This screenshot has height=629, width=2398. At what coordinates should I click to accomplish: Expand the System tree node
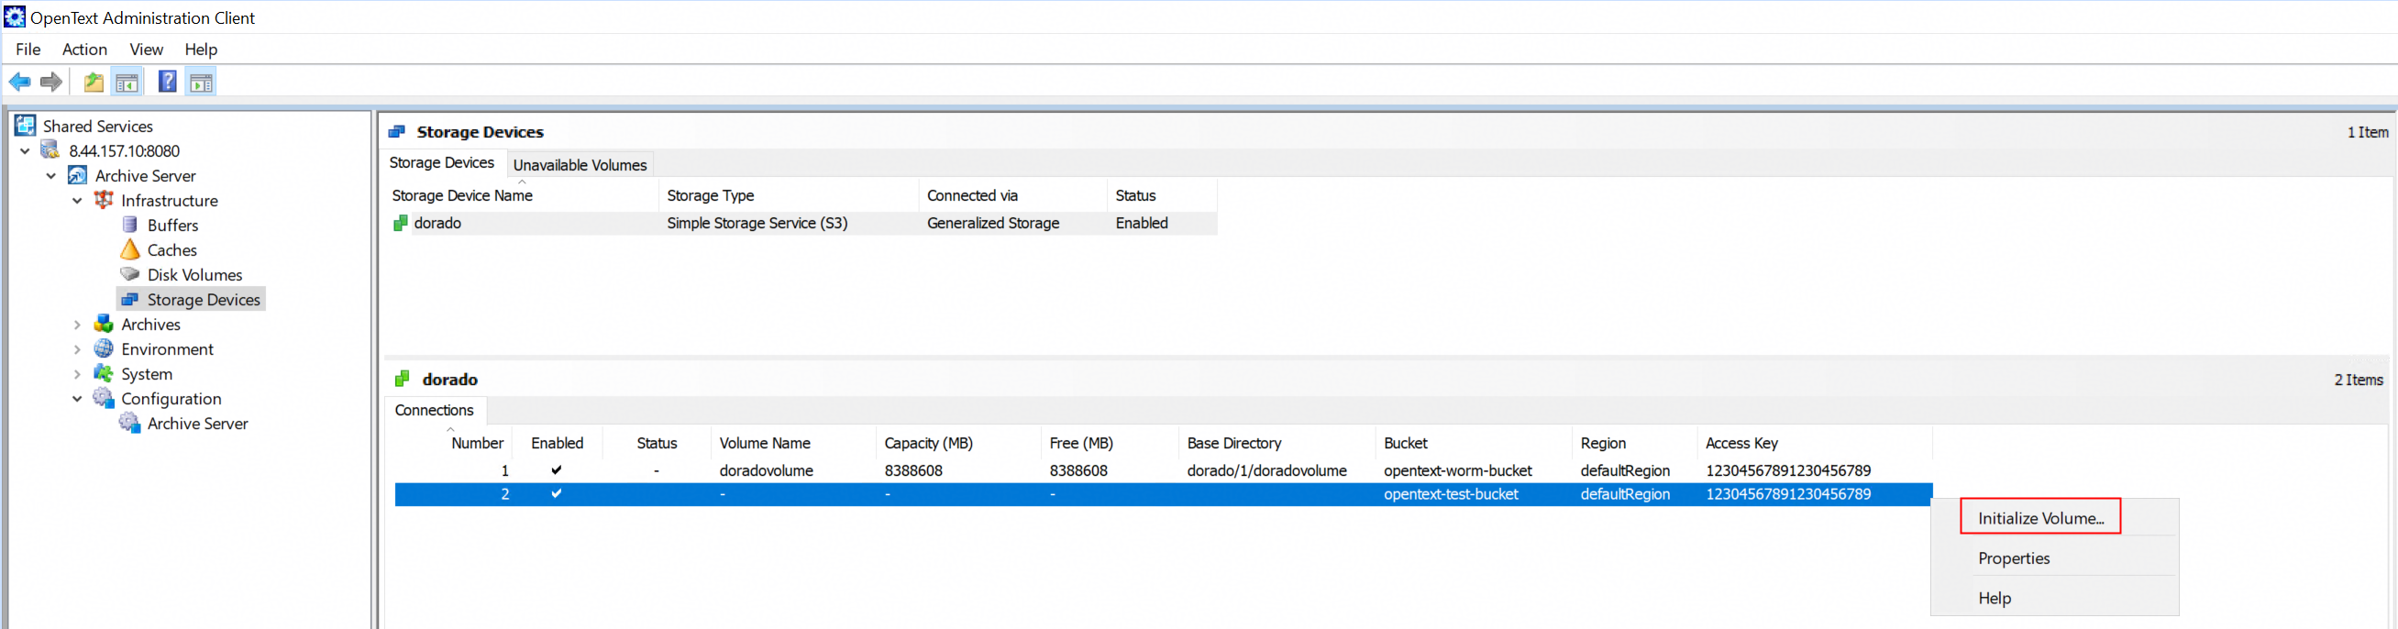coord(77,374)
